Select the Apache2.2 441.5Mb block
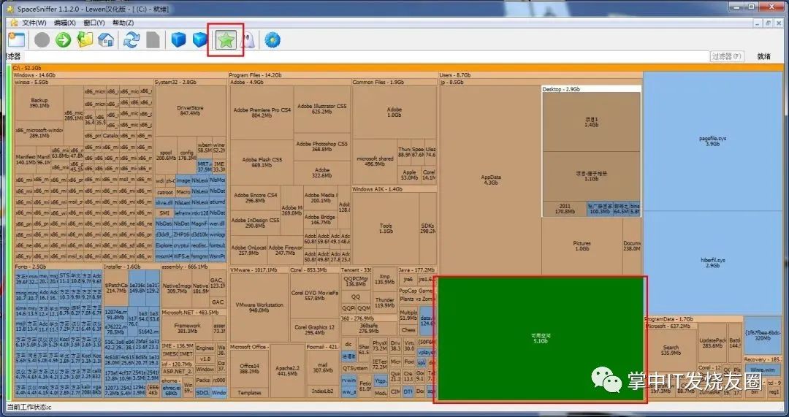This screenshot has width=789, height=417. pos(287,371)
